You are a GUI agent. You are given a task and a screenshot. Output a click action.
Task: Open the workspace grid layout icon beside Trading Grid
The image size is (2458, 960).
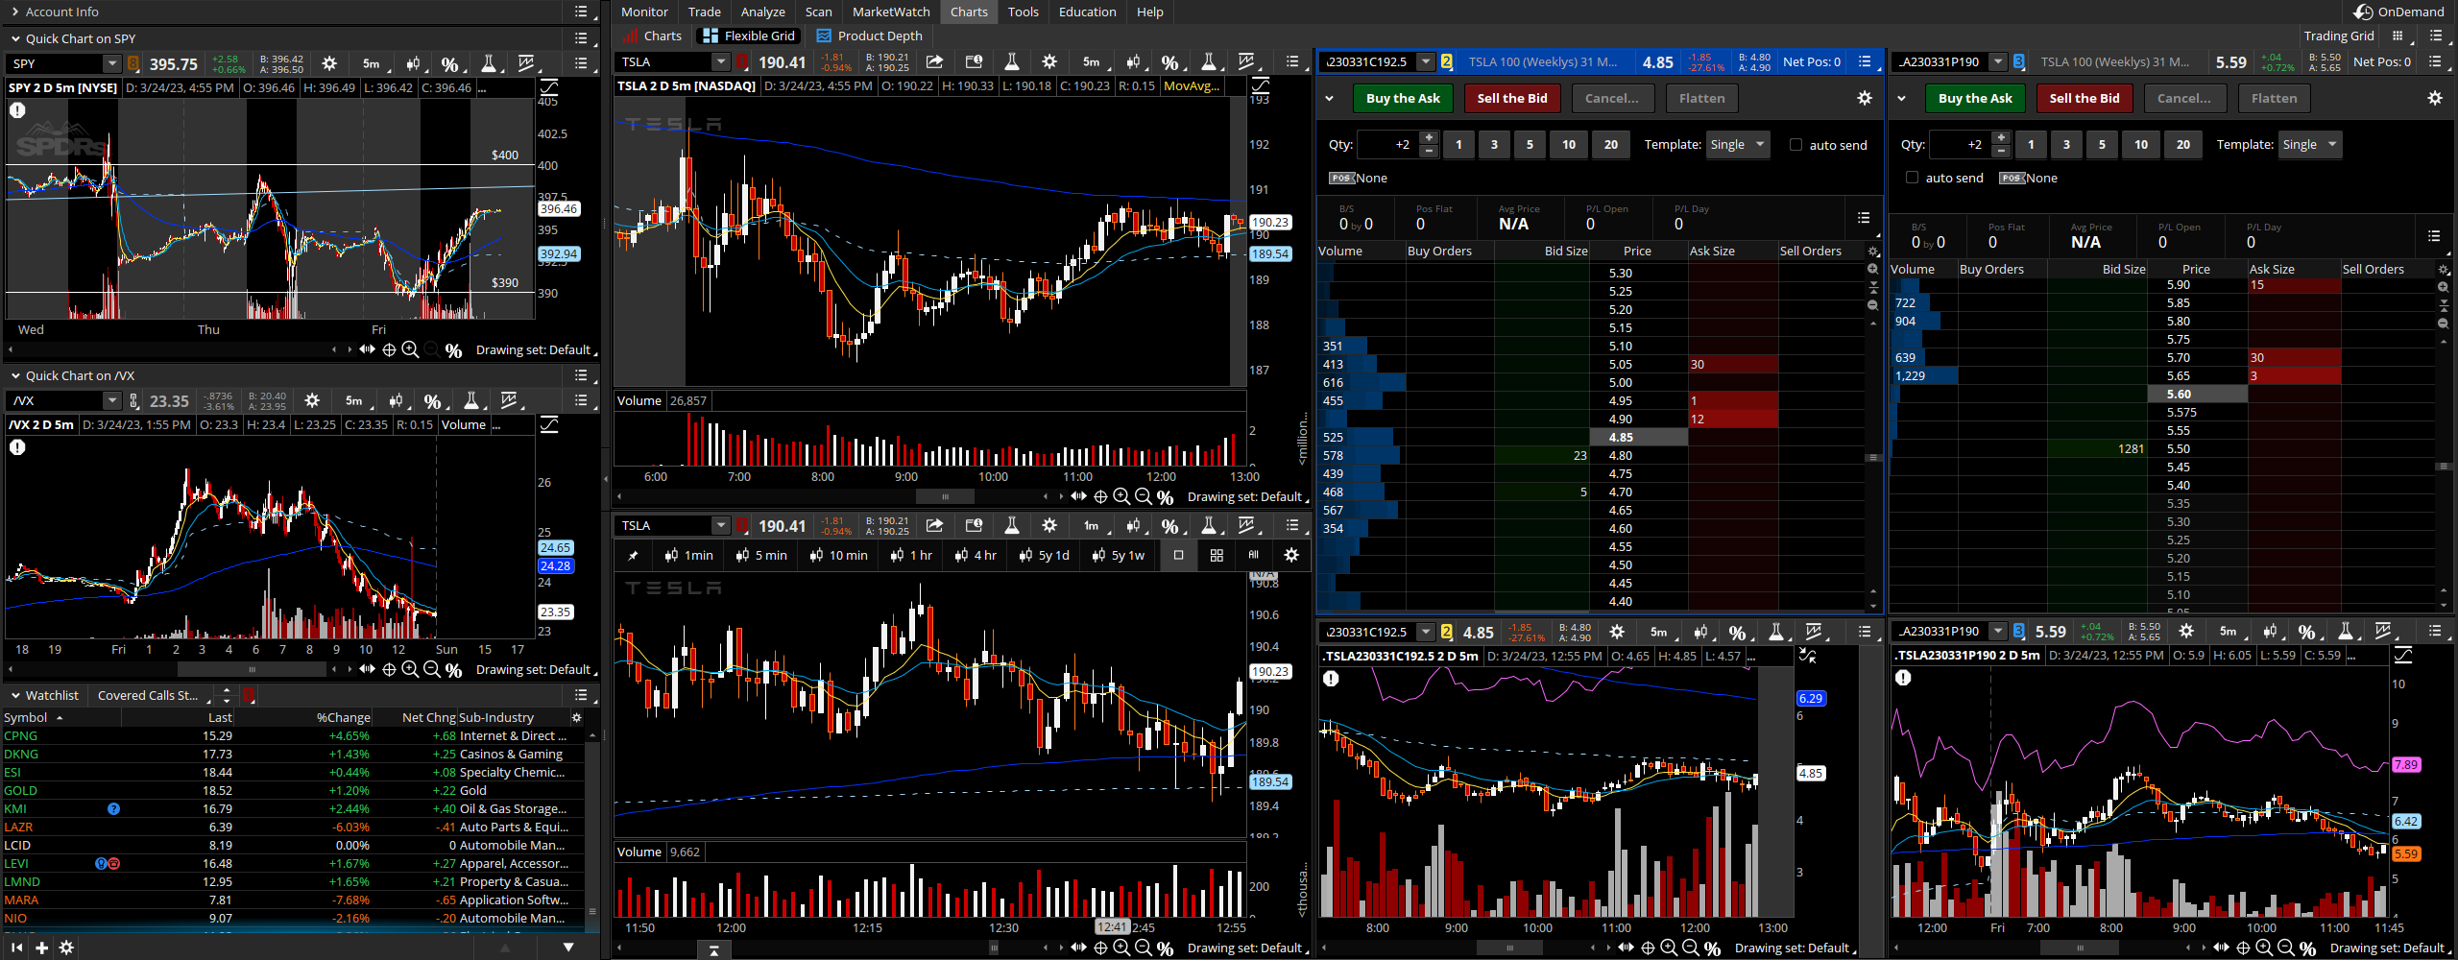[2398, 36]
